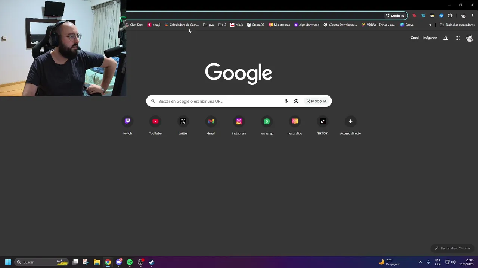The image size is (478, 268).
Task: Open the YouTube shortcut tile
Action: click(x=155, y=126)
